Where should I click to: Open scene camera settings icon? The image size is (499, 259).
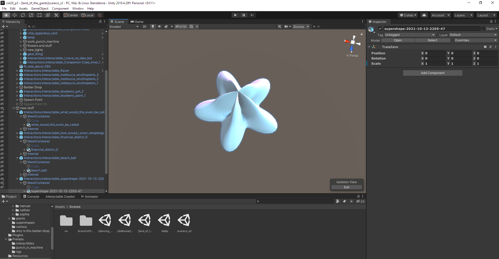pyautogui.click(x=286, y=26)
